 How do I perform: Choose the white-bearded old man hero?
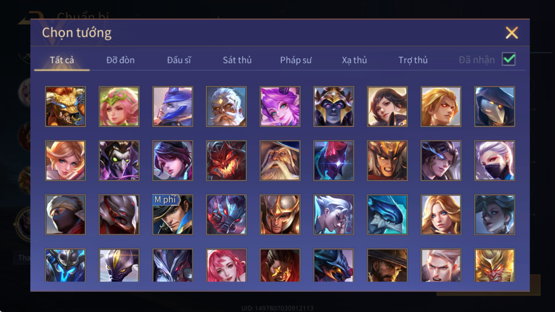[x=226, y=107]
